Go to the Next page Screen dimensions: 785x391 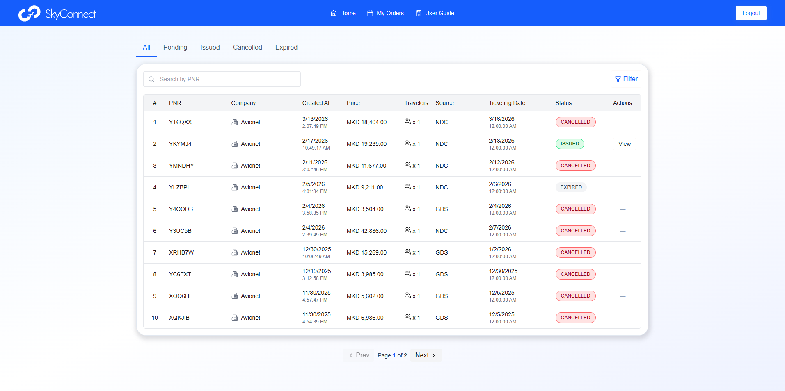(426, 355)
